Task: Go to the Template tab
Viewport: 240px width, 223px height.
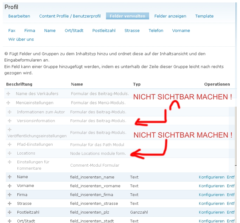Action: [204, 16]
